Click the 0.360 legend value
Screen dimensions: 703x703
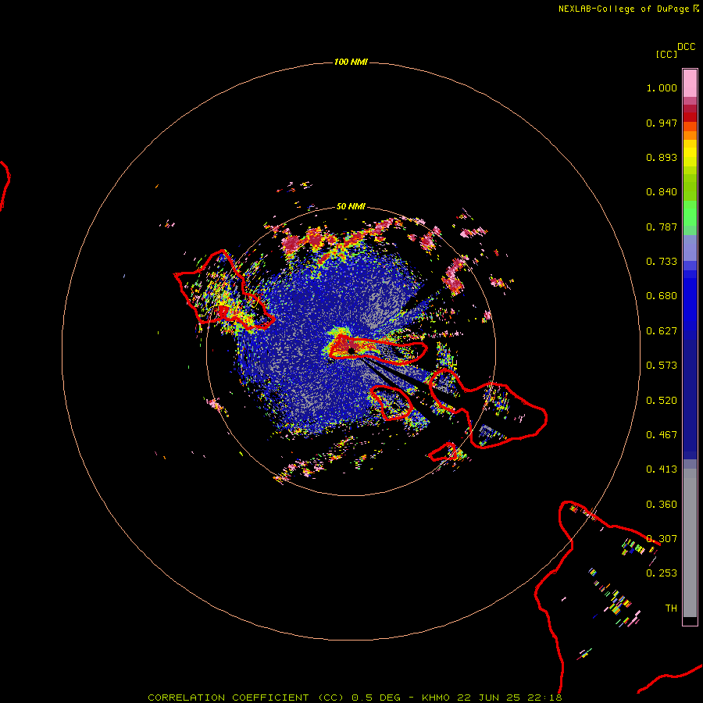[662, 505]
